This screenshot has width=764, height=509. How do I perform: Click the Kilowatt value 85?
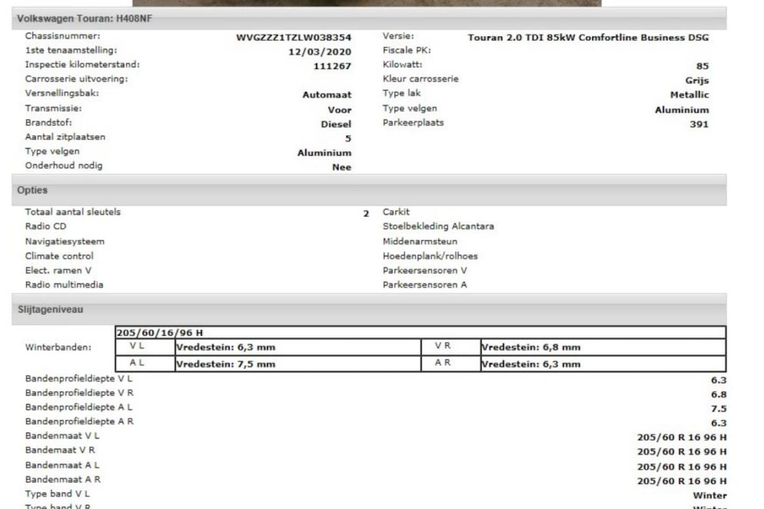[x=702, y=66]
